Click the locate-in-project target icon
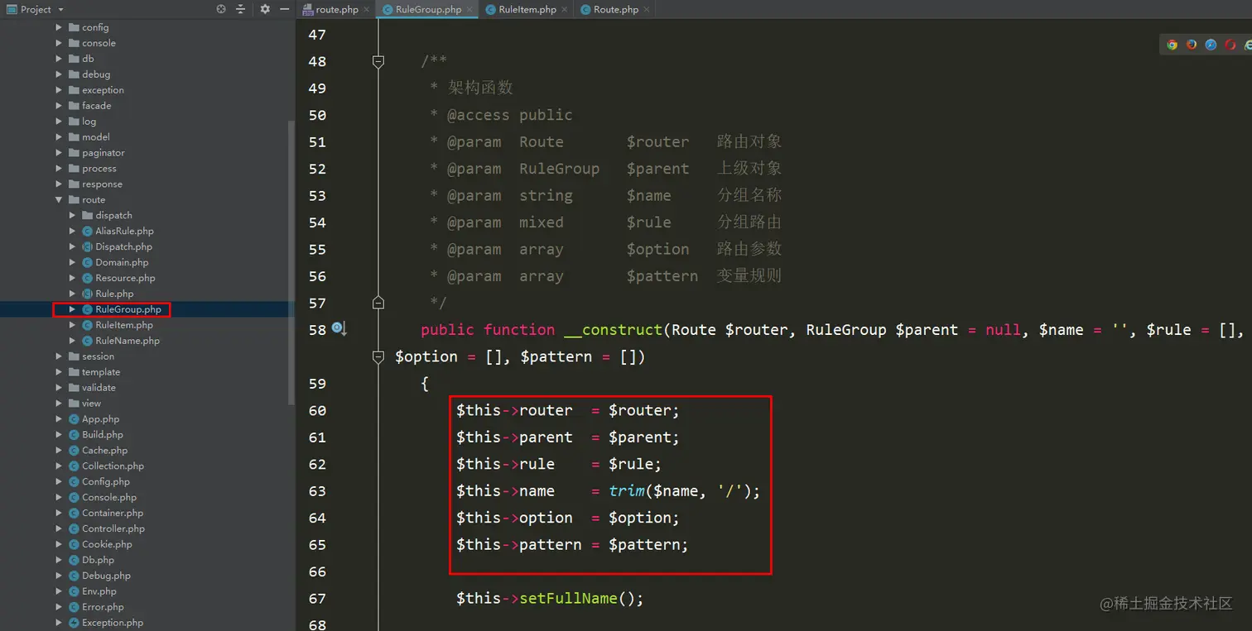Screen dimensions: 1252x631 click(221, 9)
